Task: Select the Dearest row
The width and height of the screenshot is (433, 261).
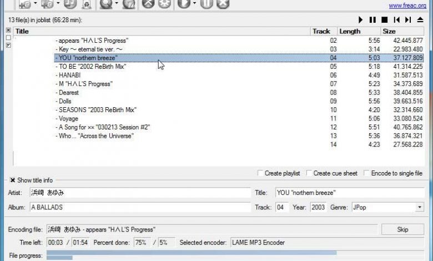Action: 239,93
